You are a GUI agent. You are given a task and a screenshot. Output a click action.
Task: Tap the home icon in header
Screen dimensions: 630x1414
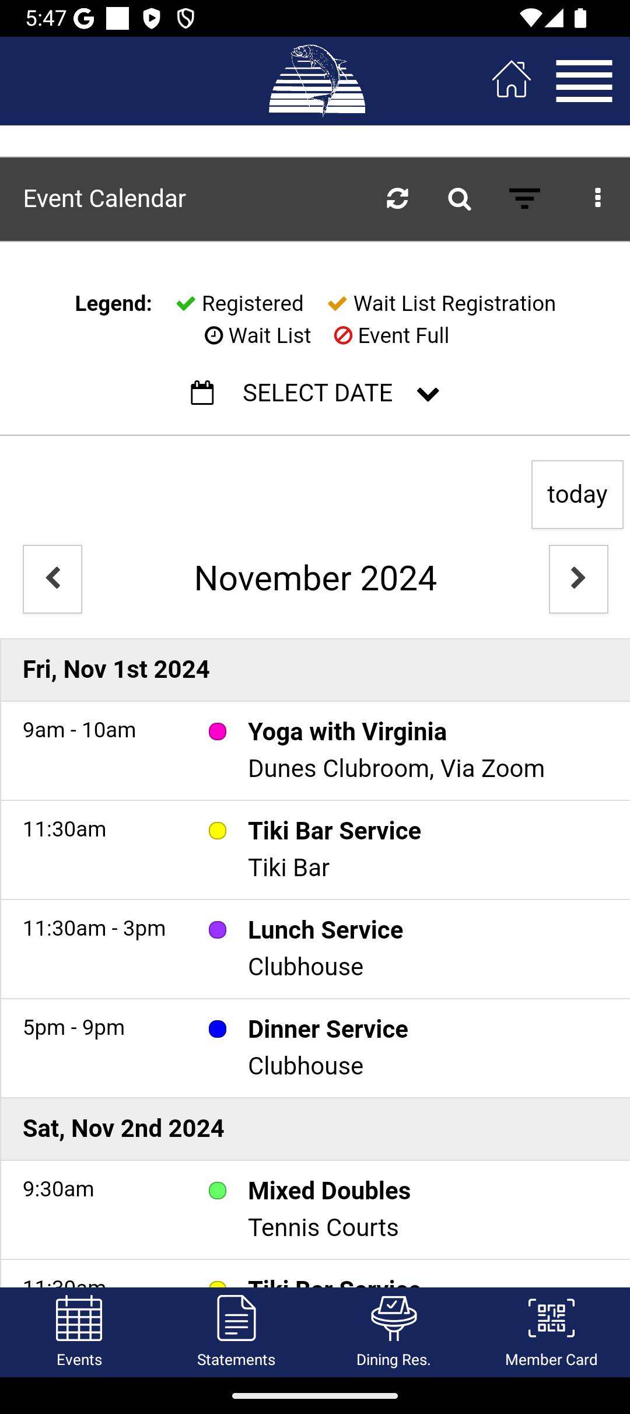click(512, 79)
